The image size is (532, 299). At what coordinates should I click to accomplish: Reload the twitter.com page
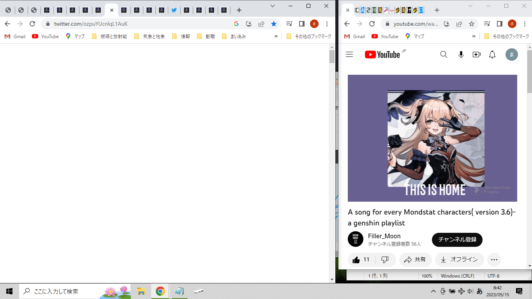[x=32, y=24]
